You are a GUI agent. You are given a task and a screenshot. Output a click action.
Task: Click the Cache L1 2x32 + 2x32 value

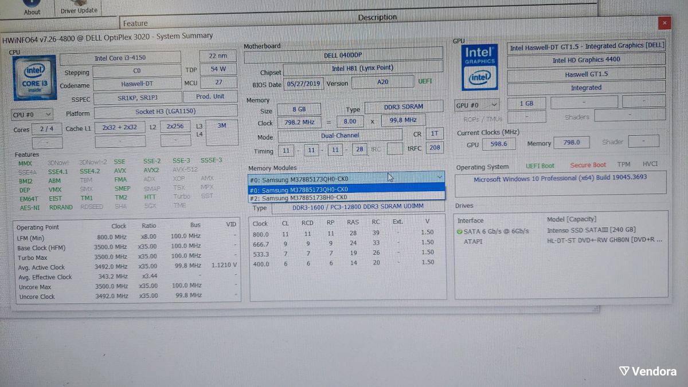click(x=120, y=127)
